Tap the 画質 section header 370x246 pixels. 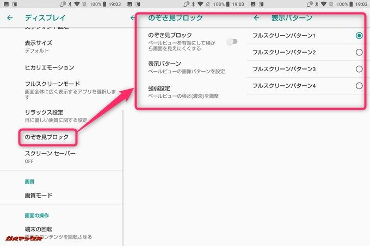pos(29,181)
